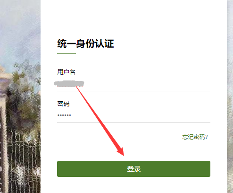
Task: Click the underline beneath the password field
Action: 133,123
